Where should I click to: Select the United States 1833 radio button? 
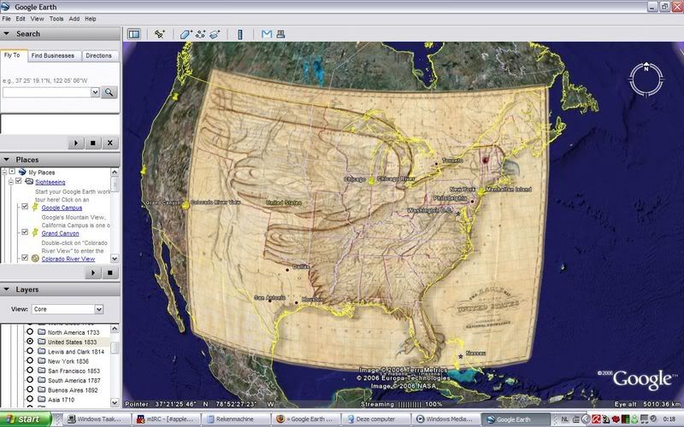(30, 341)
